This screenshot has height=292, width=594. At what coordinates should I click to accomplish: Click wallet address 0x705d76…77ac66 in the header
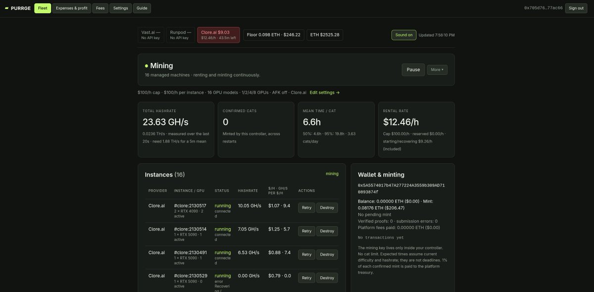tap(544, 8)
